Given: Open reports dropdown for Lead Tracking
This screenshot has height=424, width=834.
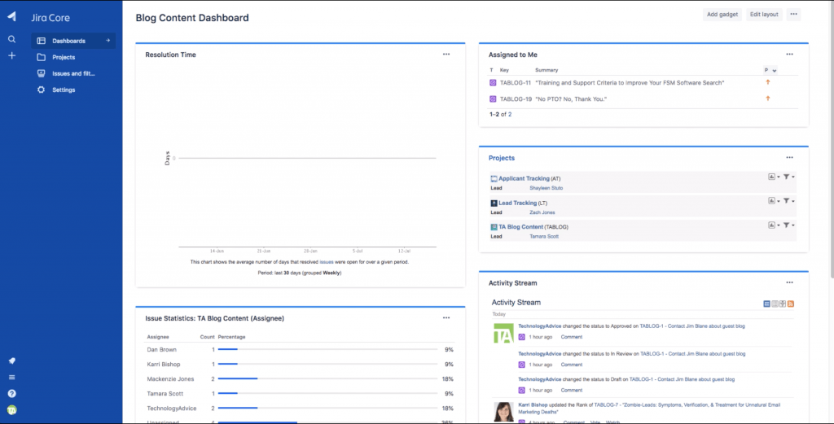Looking at the screenshot, I should (x=774, y=201).
